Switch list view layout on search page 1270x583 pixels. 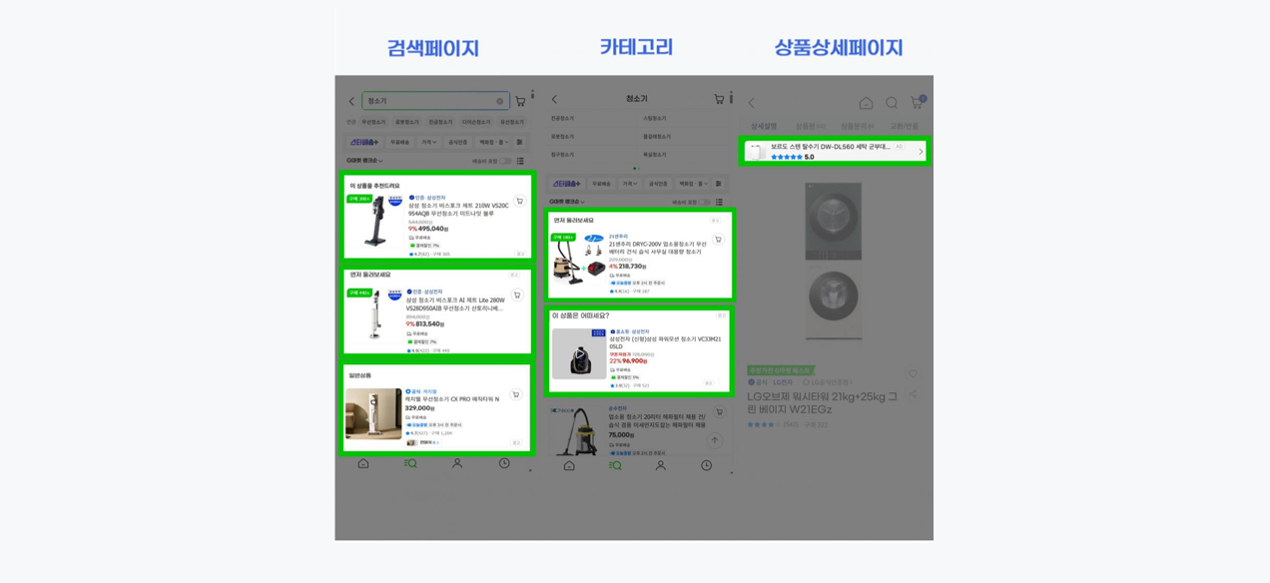(520, 161)
